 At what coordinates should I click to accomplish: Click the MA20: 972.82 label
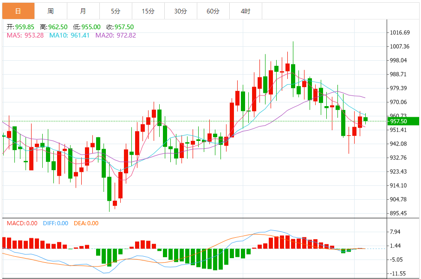116,35
